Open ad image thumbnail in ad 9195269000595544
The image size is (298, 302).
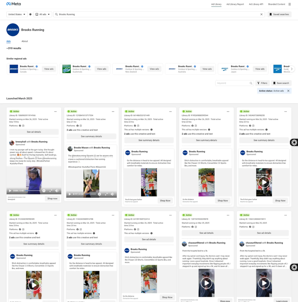click(206, 182)
